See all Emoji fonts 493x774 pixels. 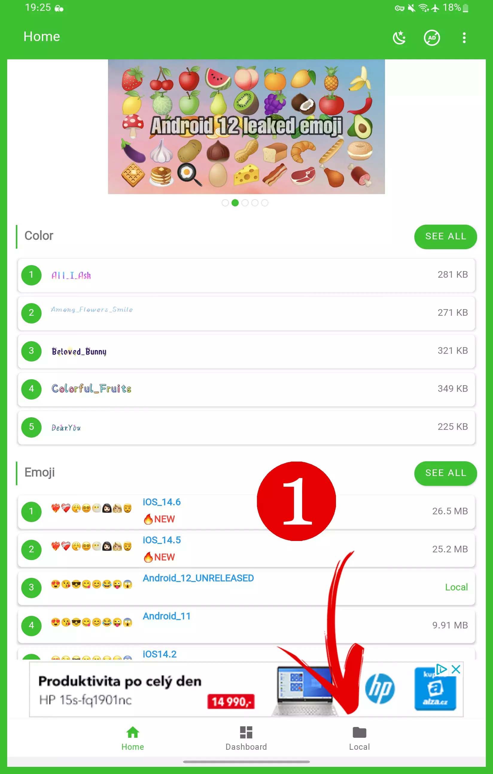pos(445,473)
